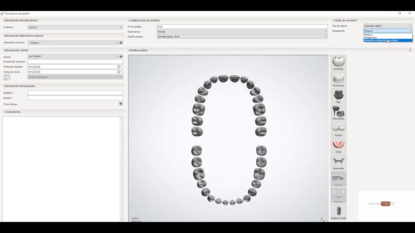415x233 pixels.
Task: Click the Apellidos input field
Action: (75, 93)
